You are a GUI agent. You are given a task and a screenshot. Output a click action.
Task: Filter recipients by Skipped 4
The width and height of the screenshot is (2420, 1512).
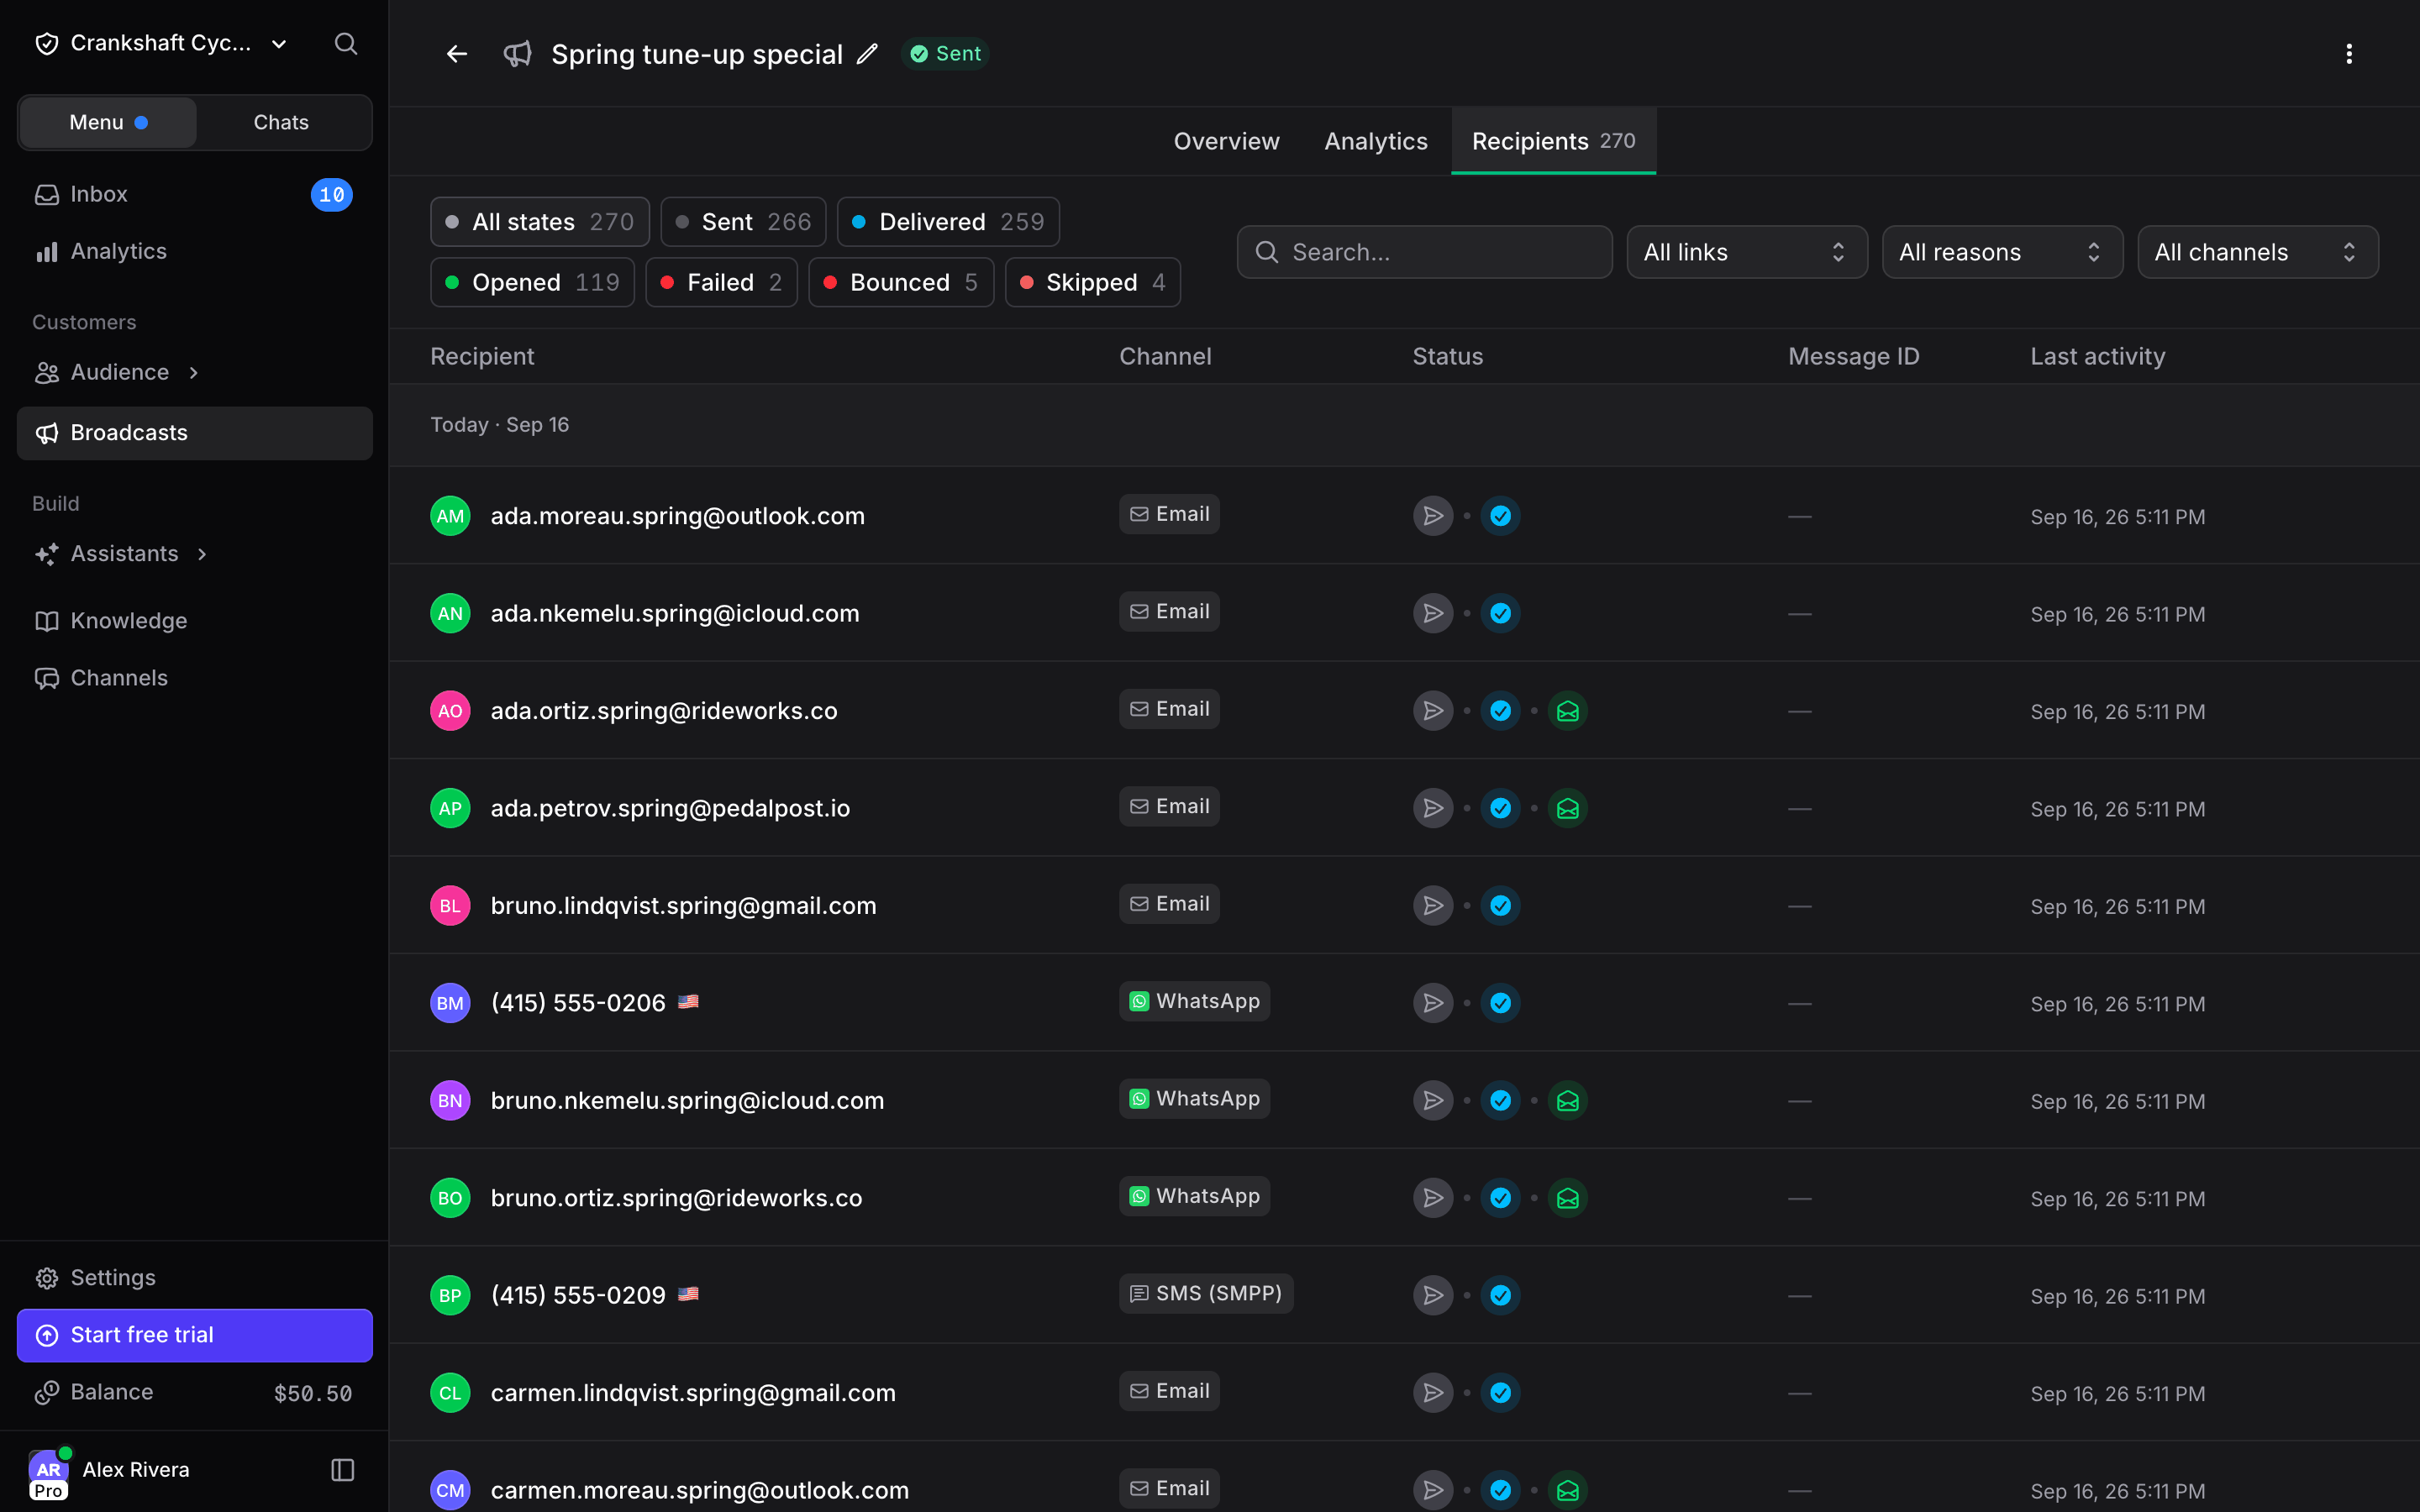(1092, 283)
